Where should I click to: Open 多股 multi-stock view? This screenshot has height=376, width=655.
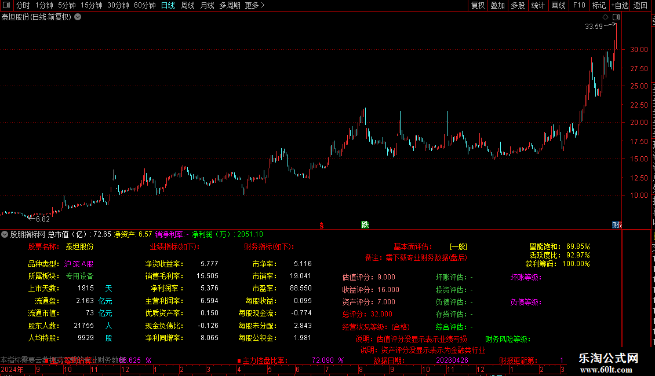[518, 5]
